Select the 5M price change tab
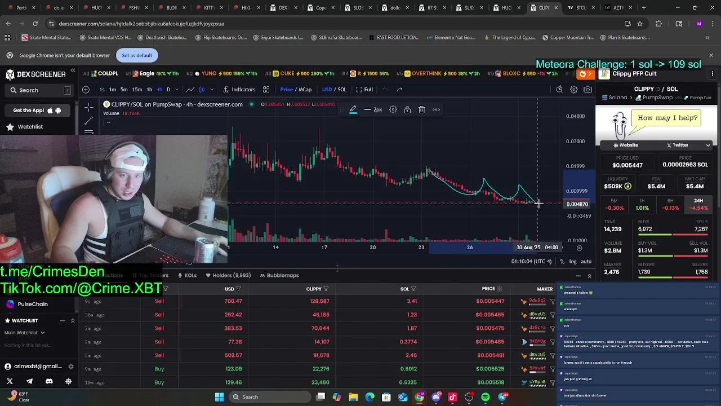 (x=614, y=204)
